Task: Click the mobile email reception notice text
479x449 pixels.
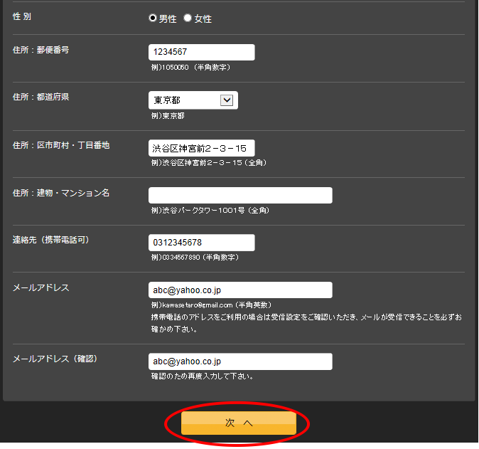Action: pyautogui.click(x=306, y=322)
